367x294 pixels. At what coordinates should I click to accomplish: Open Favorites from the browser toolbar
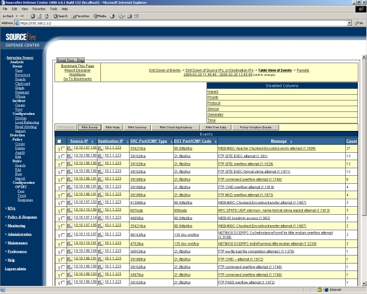pos(80,16)
